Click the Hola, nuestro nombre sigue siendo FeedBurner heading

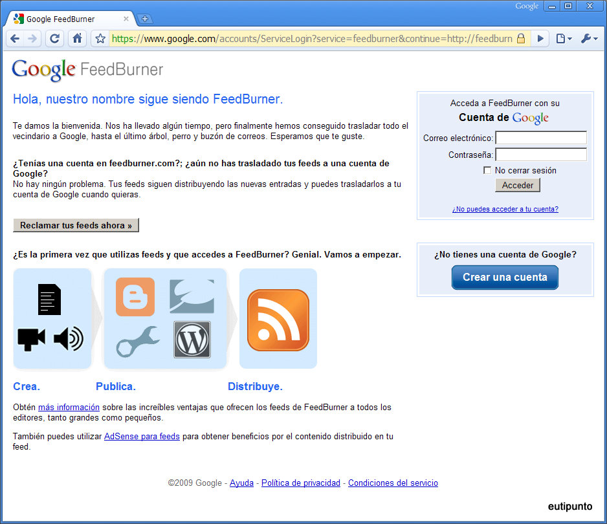pos(148,99)
